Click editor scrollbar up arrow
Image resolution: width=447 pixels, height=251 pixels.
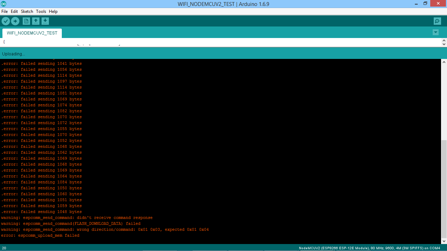444,40
